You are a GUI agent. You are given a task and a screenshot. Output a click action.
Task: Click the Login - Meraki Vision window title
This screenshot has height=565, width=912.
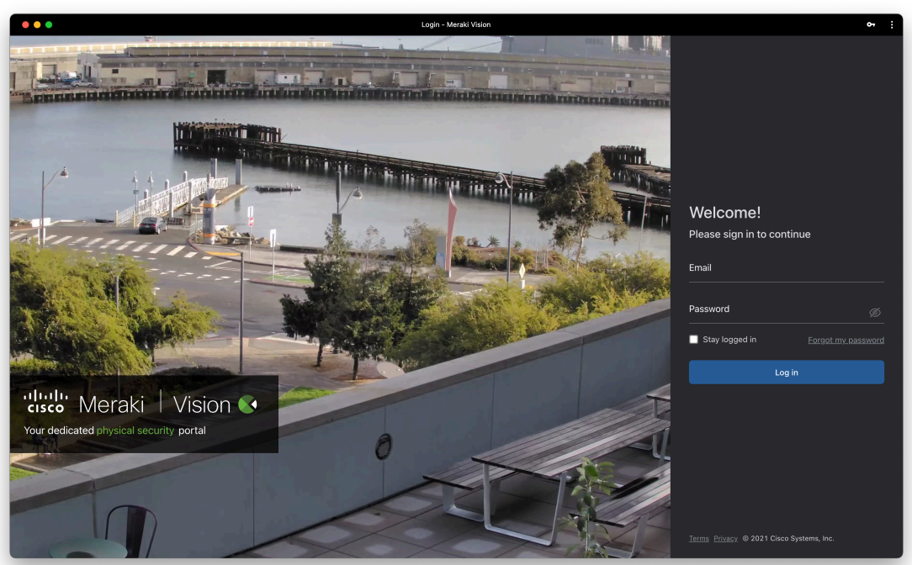click(456, 24)
